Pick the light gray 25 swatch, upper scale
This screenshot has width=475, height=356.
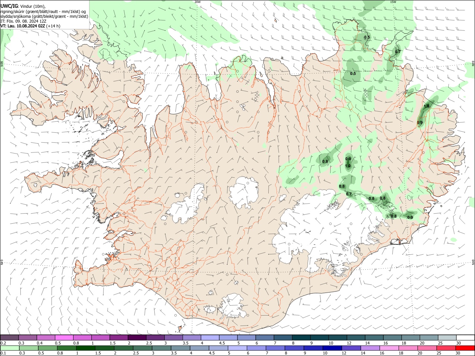(447, 337)
